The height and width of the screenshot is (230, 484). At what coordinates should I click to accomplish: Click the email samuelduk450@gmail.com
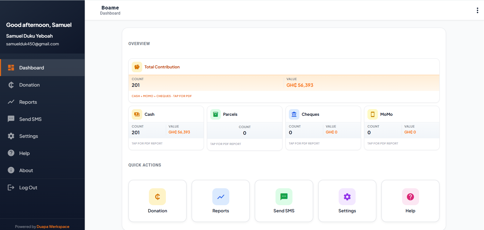click(33, 44)
